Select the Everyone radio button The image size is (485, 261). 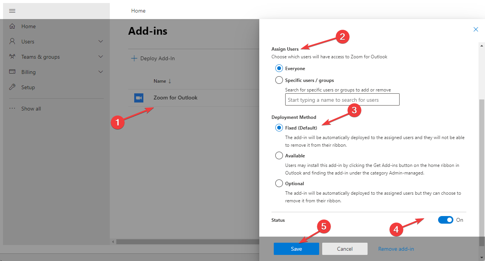[x=279, y=68]
